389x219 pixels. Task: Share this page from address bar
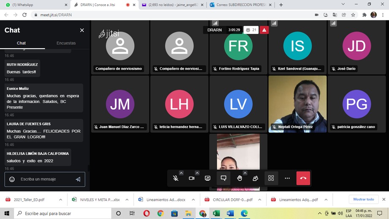(344, 15)
